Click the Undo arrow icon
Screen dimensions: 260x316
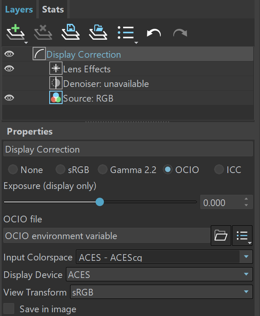point(154,33)
